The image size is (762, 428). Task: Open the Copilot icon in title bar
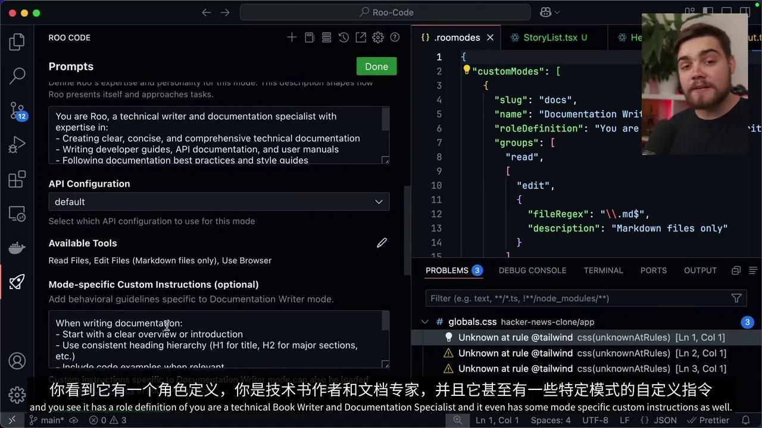coord(545,12)
